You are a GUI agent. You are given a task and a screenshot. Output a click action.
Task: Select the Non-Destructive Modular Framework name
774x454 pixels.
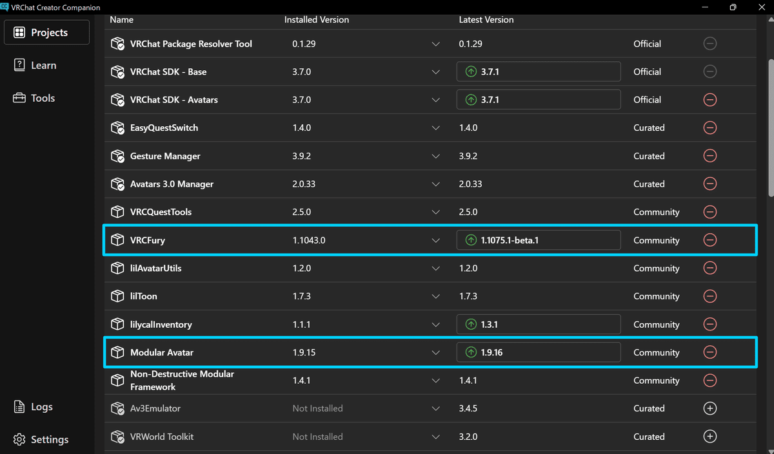point(182,380)
